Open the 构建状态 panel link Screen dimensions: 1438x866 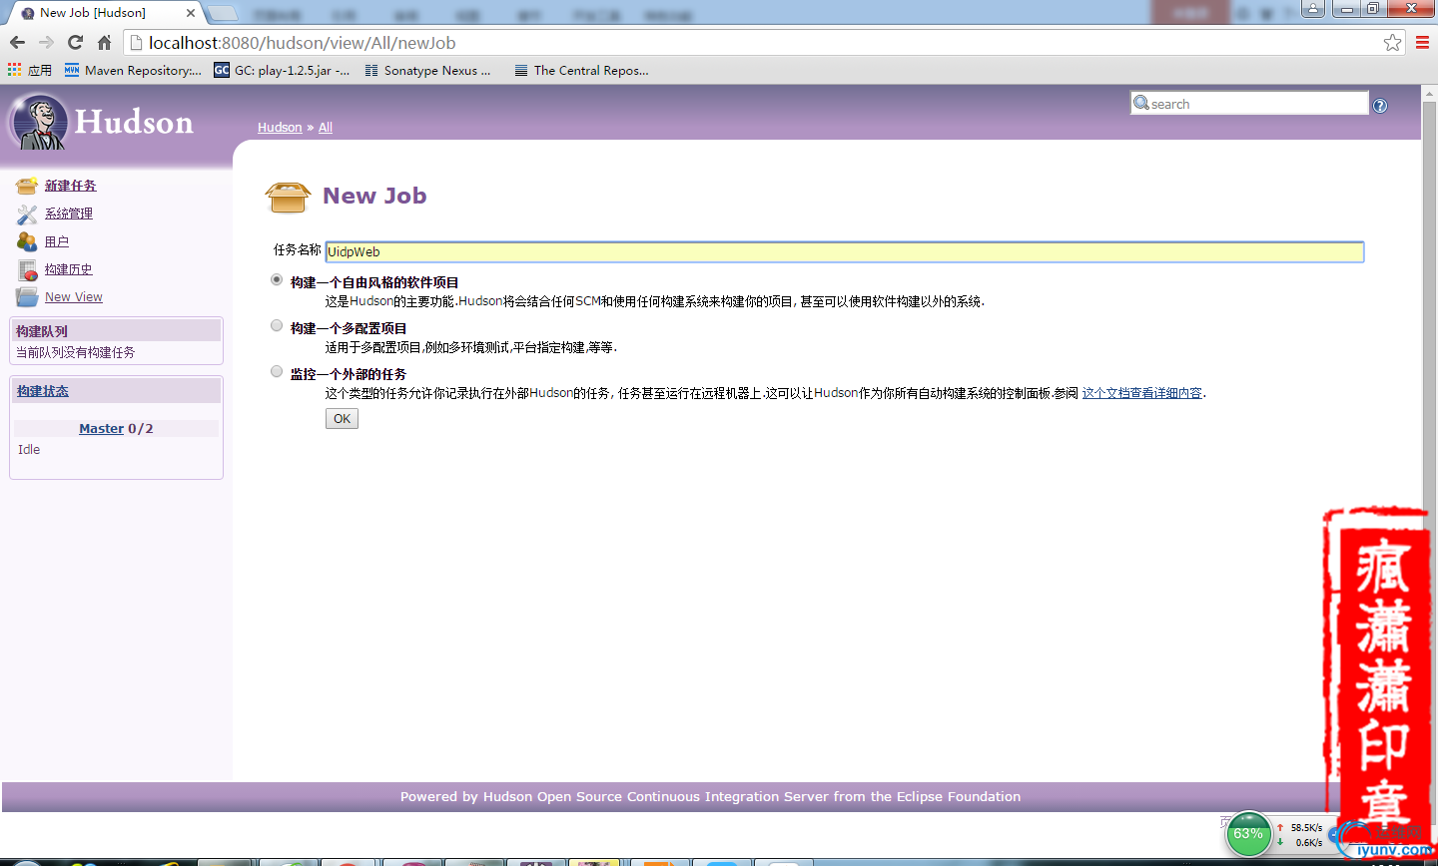(x=43, y=391)
